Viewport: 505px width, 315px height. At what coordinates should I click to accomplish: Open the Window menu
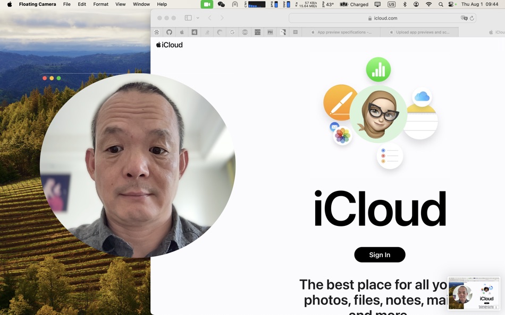(x=141, y=4)
